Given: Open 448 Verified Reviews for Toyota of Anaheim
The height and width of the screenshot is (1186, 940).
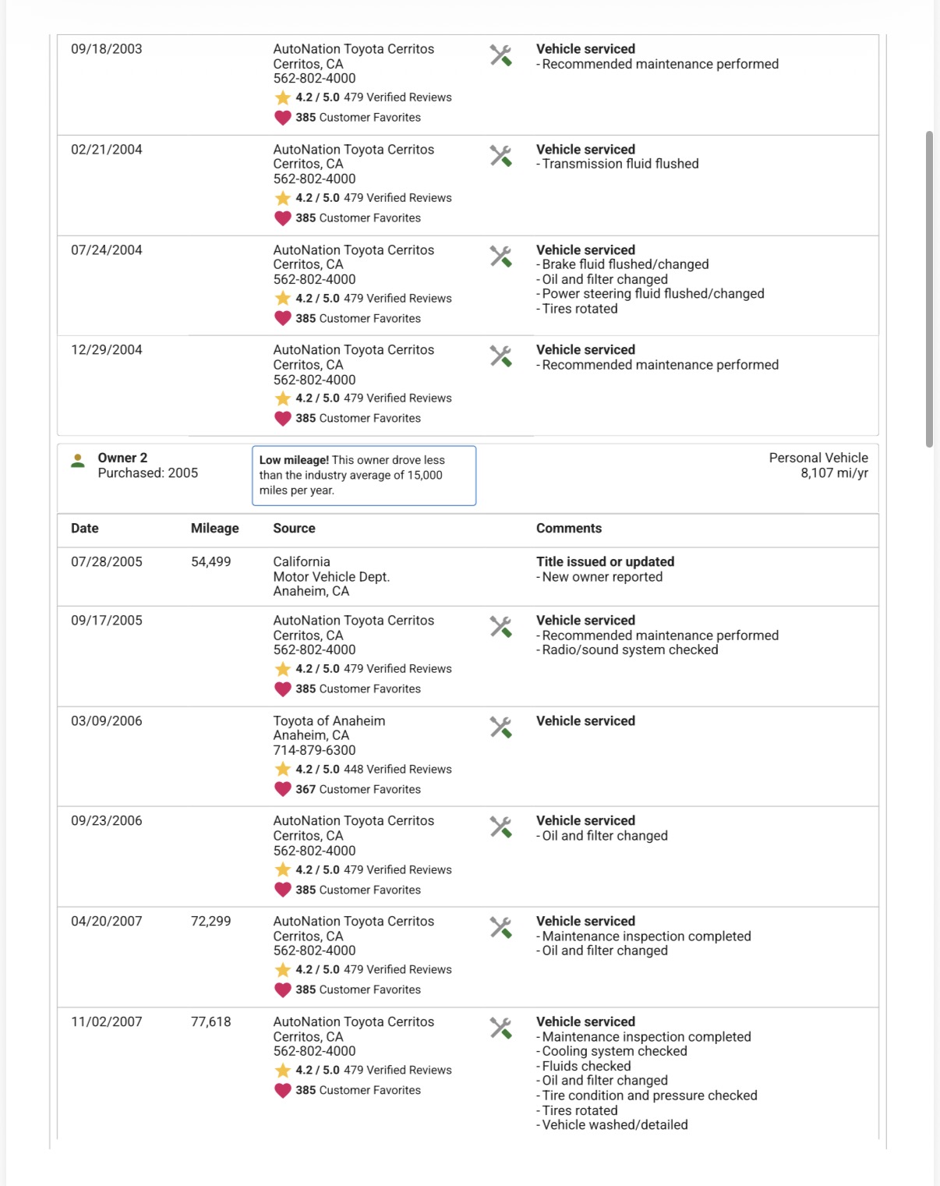Looking at the screenshot, I should coord(398,770).
